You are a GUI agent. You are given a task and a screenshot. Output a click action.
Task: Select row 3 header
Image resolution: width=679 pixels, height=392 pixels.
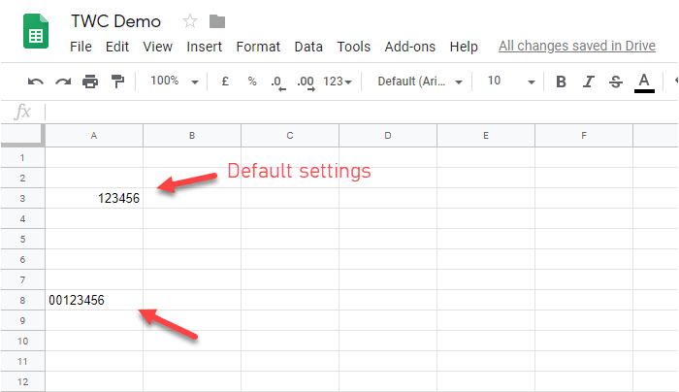click(x=22, y=198)
